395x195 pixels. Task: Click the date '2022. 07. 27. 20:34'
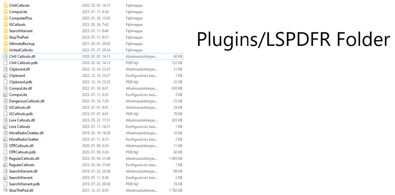(x=96, y=50)
